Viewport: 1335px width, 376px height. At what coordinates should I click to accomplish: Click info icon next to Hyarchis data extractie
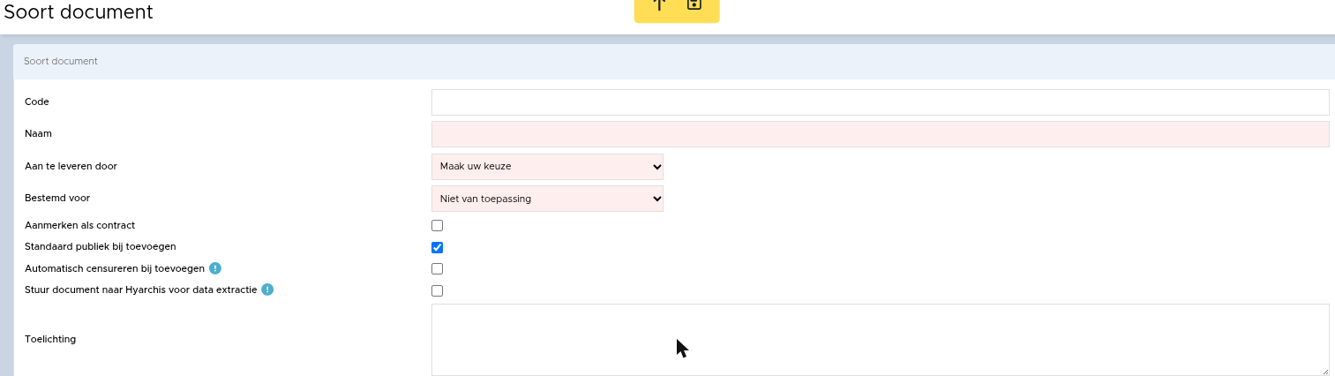click(267, 290)
